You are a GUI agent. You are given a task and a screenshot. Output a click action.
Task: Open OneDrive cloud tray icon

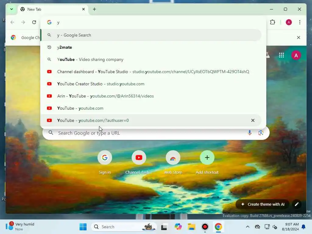point(257,227)
